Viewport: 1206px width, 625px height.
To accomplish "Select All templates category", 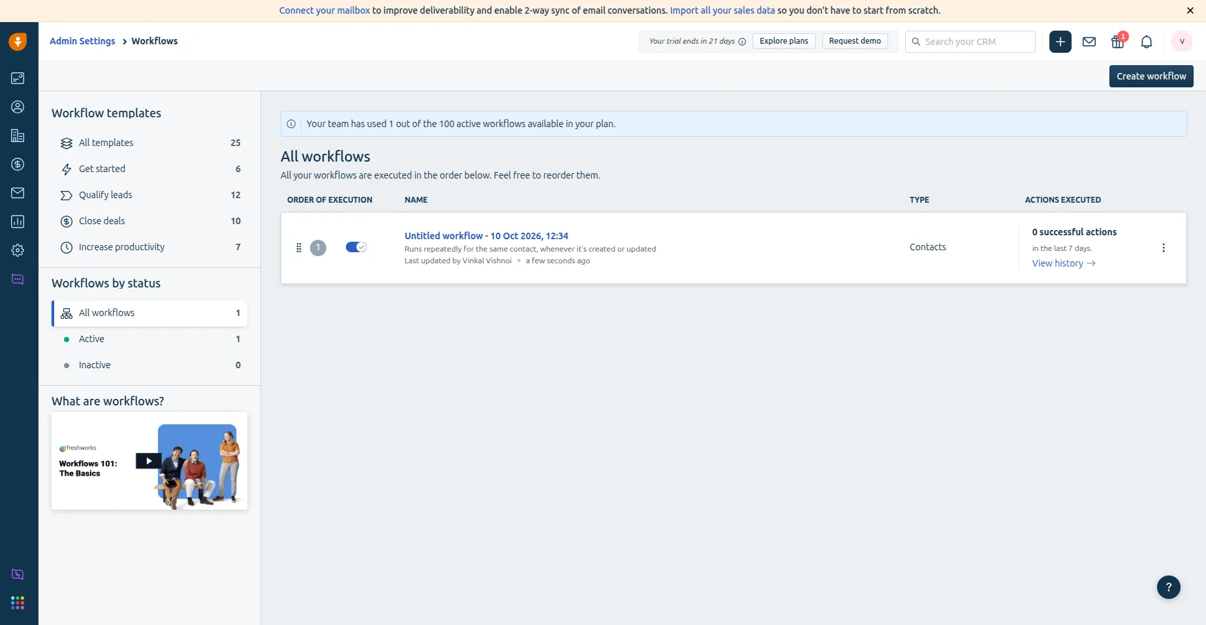I will tap(149, 143).
